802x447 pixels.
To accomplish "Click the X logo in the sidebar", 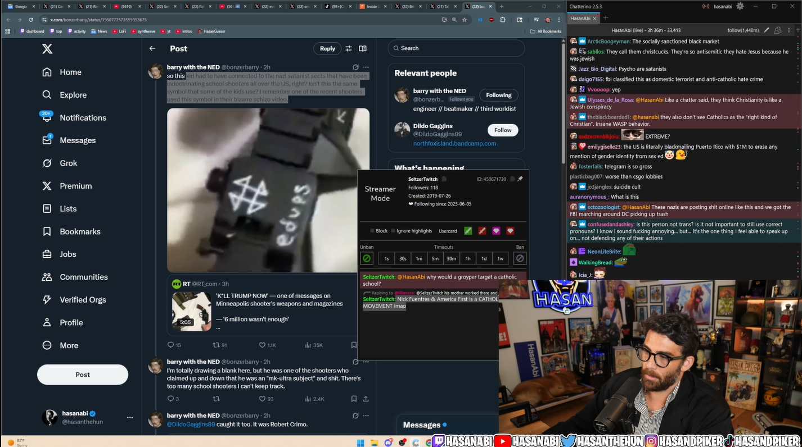I will [47, 49].
